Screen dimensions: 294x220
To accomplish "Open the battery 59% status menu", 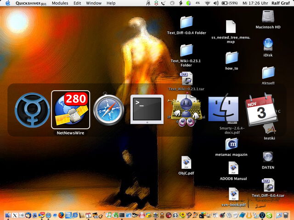I will click(x=230, y=3).
